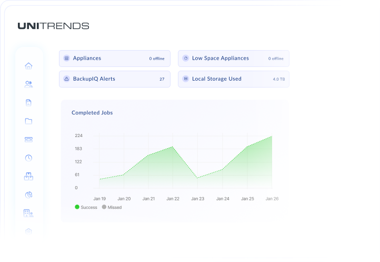
Task: Open the Appliances card
Action: pyautogui.click(x=115, y=59)
